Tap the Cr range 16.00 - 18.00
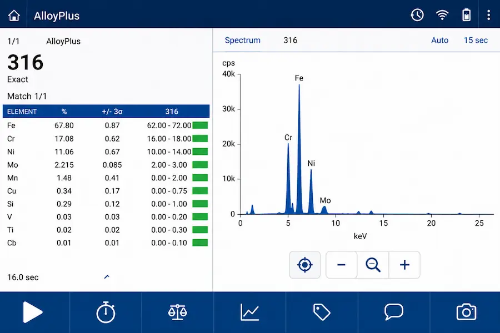 tap(169, 139)
